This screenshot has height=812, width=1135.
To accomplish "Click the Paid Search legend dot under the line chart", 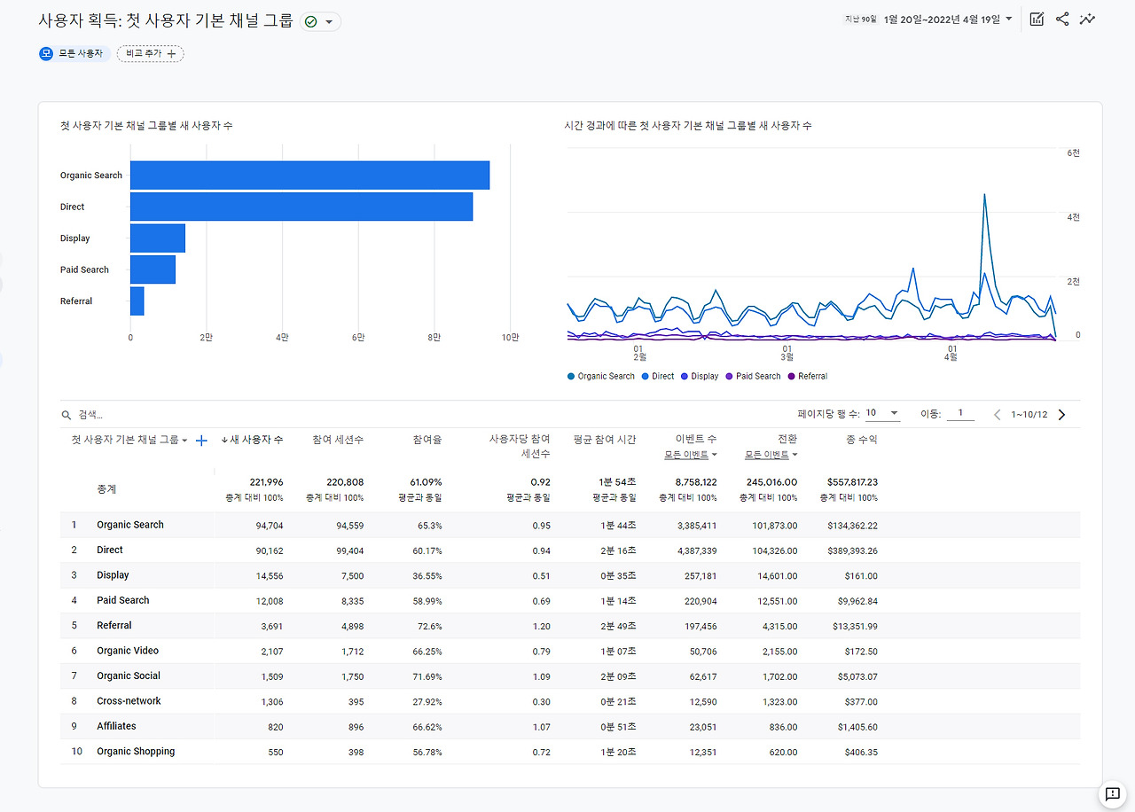I will 729,377.
